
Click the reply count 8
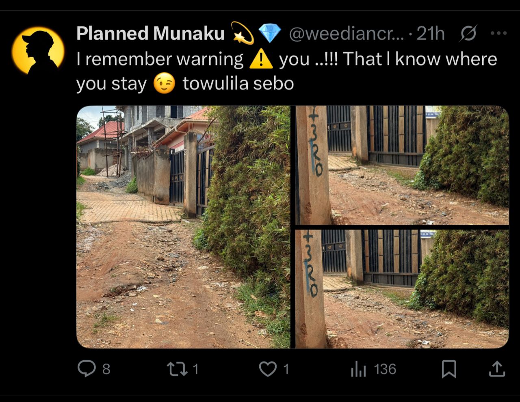coord(106,369)
